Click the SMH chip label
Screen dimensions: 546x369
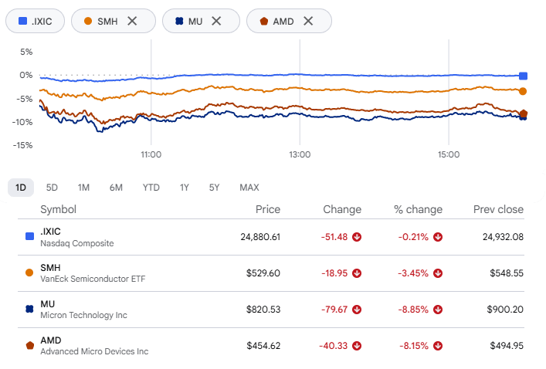click(x=107, y=22)
